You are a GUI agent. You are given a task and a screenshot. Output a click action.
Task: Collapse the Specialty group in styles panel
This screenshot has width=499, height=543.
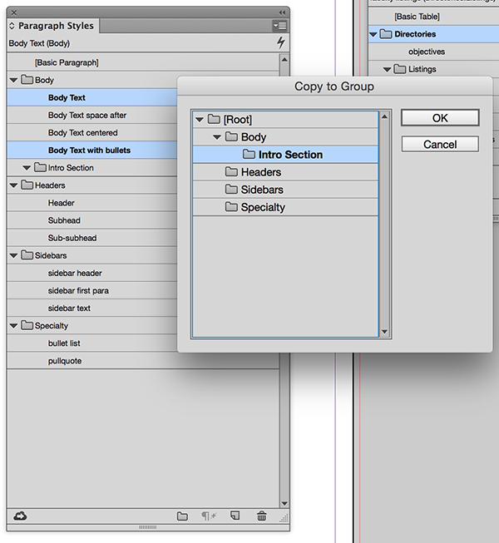point(13,326)
